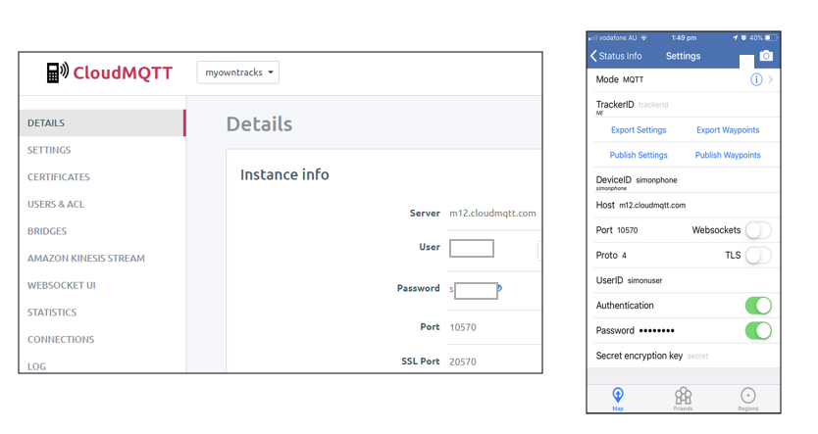Click the CloudMQTT logo
This screenshot has width=818, height=434.
click(x=110, y=72)
